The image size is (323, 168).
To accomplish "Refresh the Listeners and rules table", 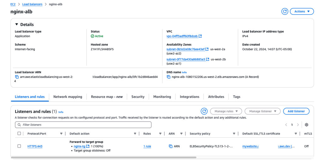I will point(204,111).
